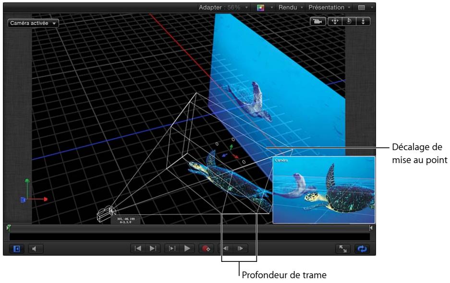
Task: Open the Présentation pop-up menu
Action: pyautogui.click(x=329, y=8)
